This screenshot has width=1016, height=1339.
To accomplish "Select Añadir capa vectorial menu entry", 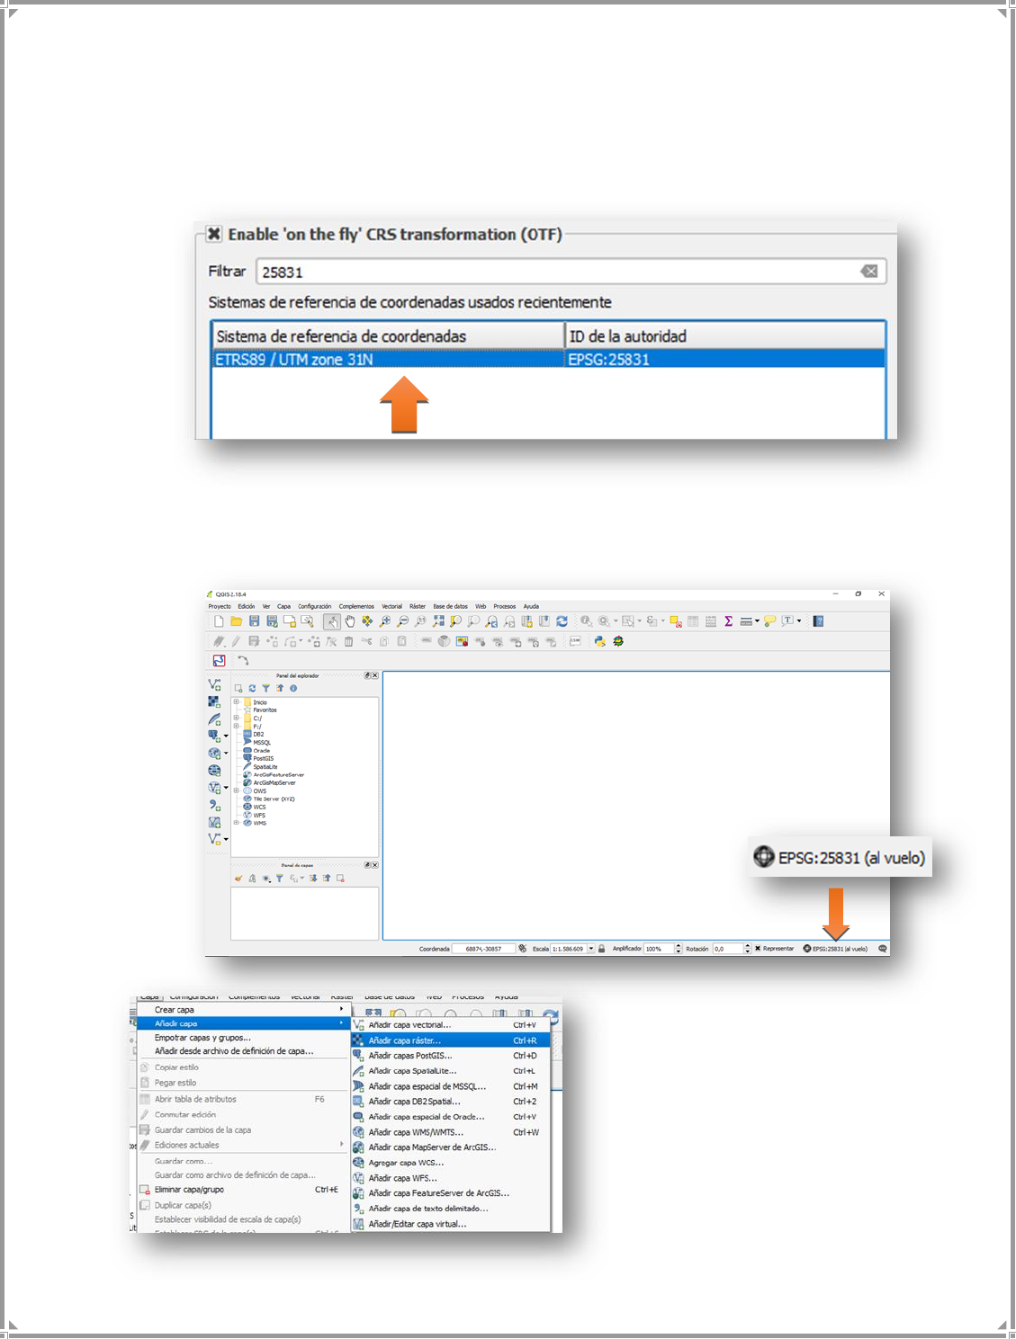I will tap(451, 1025).
